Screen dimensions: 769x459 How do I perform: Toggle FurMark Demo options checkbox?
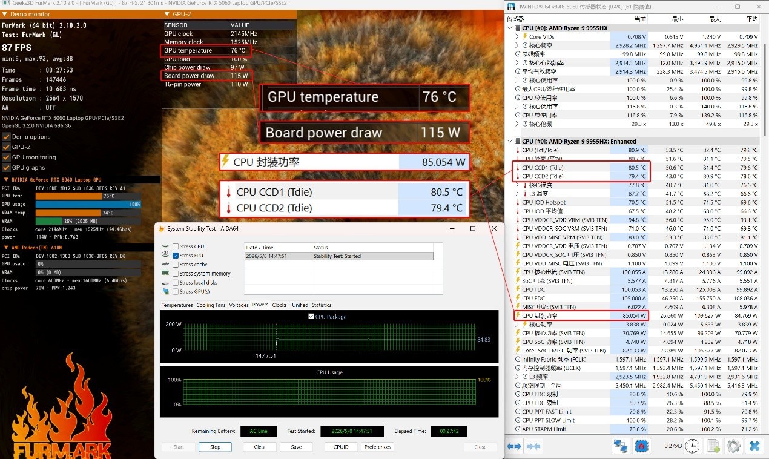point(6,137)
